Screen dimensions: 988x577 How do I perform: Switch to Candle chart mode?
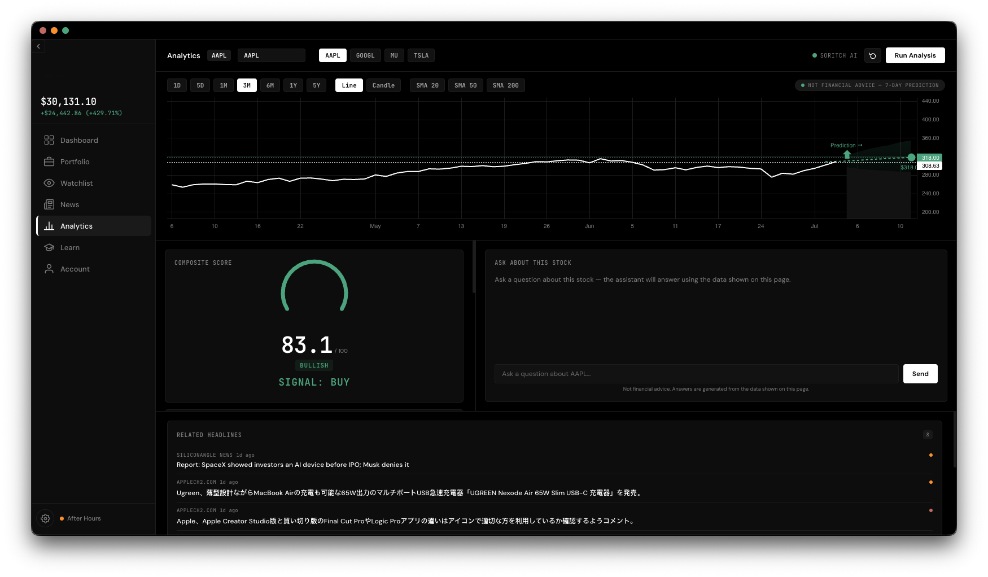383,85
